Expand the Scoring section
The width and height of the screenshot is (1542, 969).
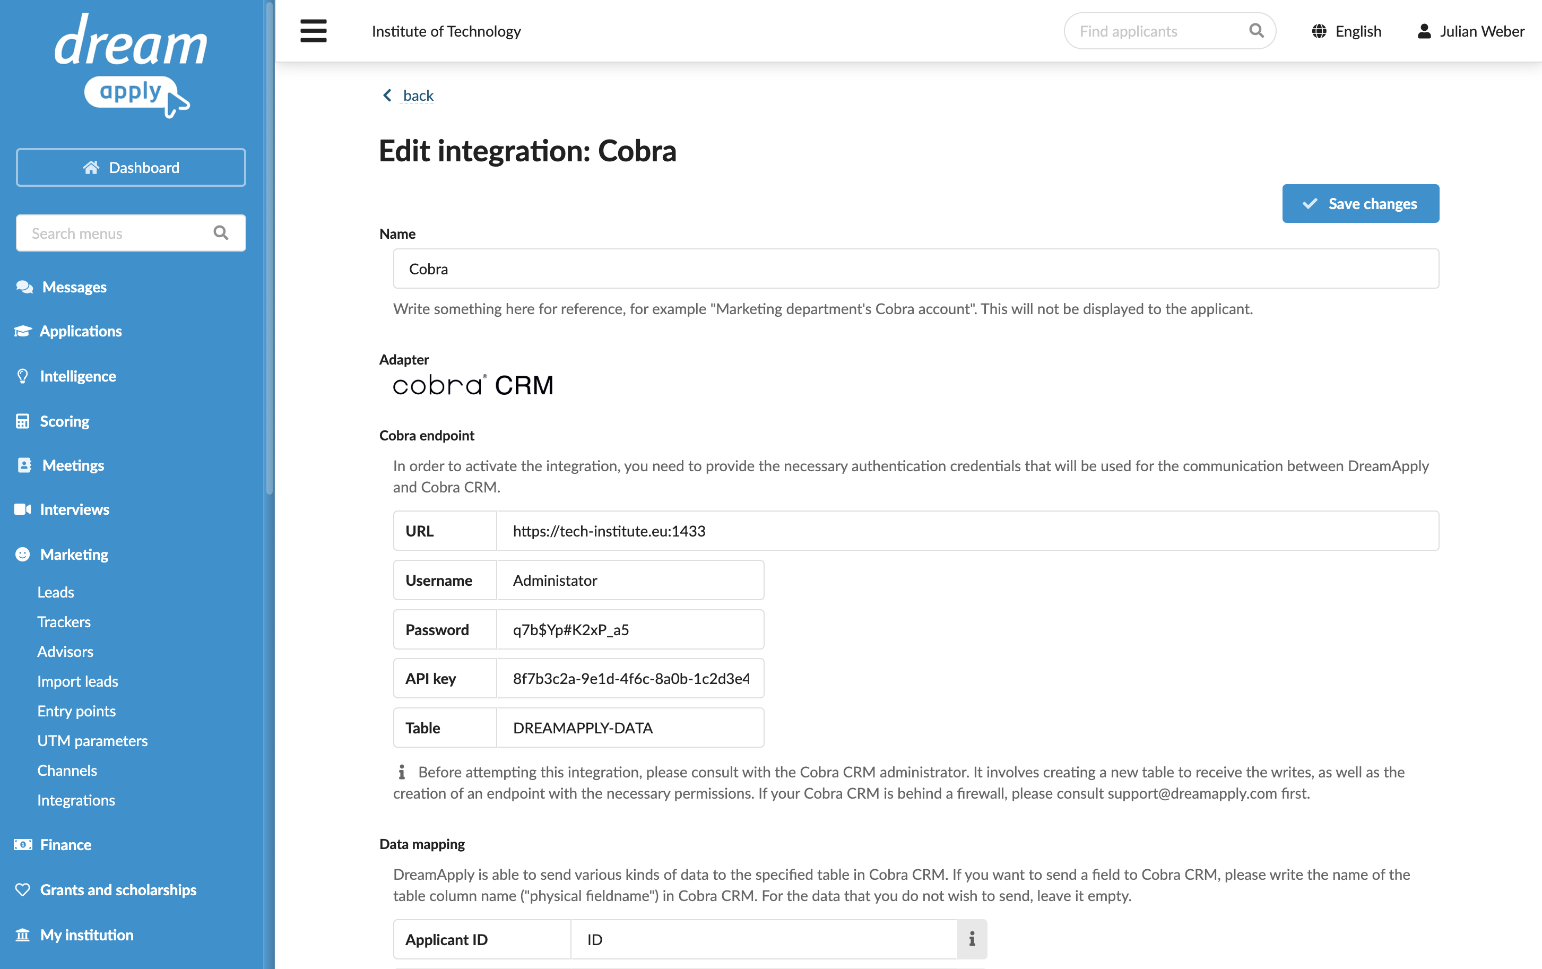[x=64, y=421]
